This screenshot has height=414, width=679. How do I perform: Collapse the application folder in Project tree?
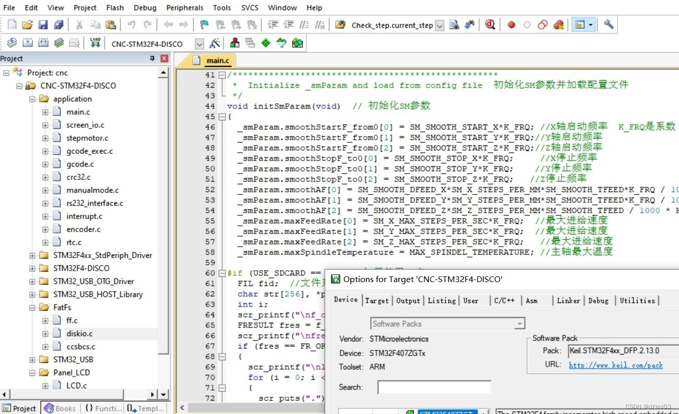coord(32,99)
